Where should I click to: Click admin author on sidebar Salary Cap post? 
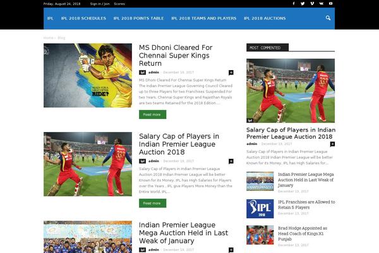252,144
